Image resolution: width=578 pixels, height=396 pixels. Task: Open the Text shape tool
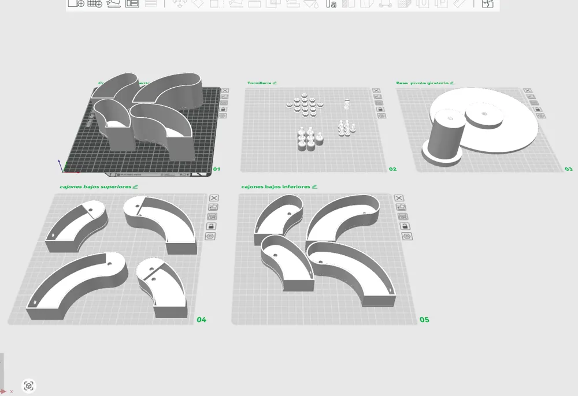[331, 3]
